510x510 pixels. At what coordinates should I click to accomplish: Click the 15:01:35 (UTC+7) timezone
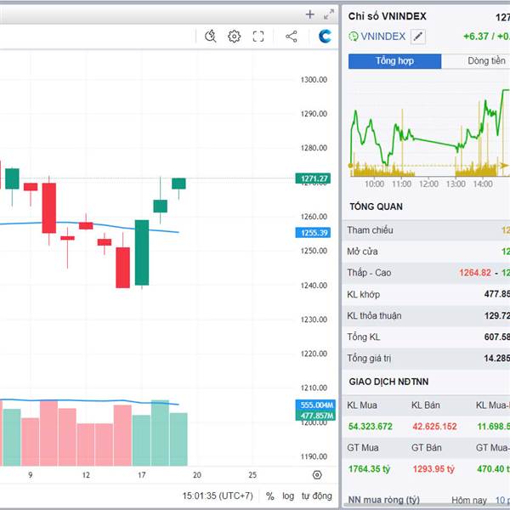[x=218, y=496]
